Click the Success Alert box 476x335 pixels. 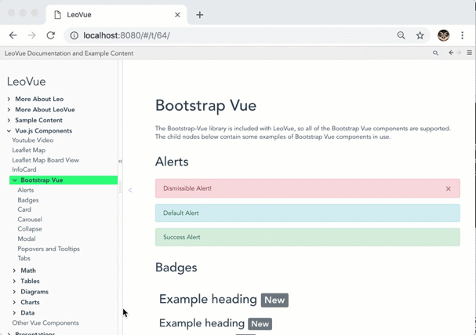pos(307,237)
